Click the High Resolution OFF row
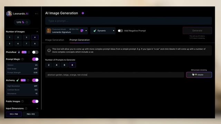Image resolution: width=221 pixels, height=124 pixels. pyautogui.click(x=22, y=86)
